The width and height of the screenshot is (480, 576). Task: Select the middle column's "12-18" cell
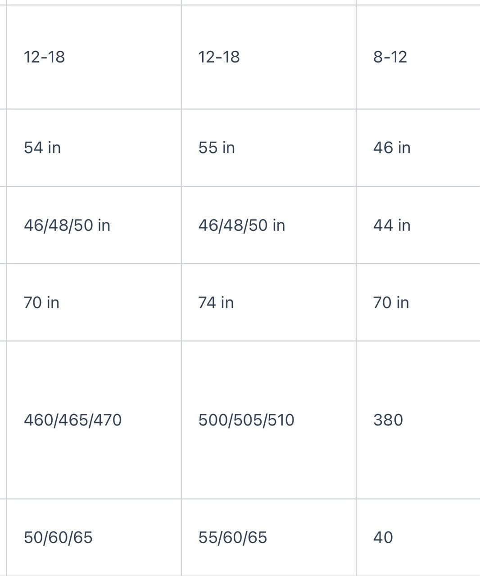pyautogui.click(x=269, y=57)
